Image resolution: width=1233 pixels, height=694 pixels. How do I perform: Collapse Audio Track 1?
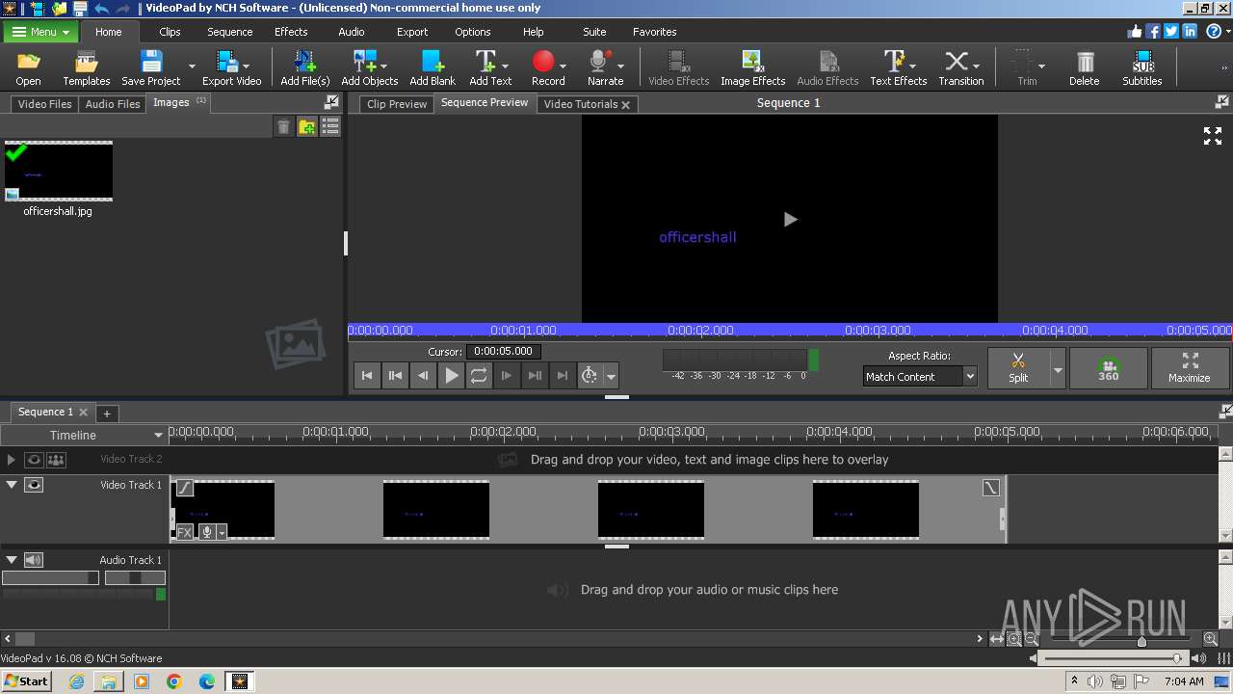tap(12, 560)
